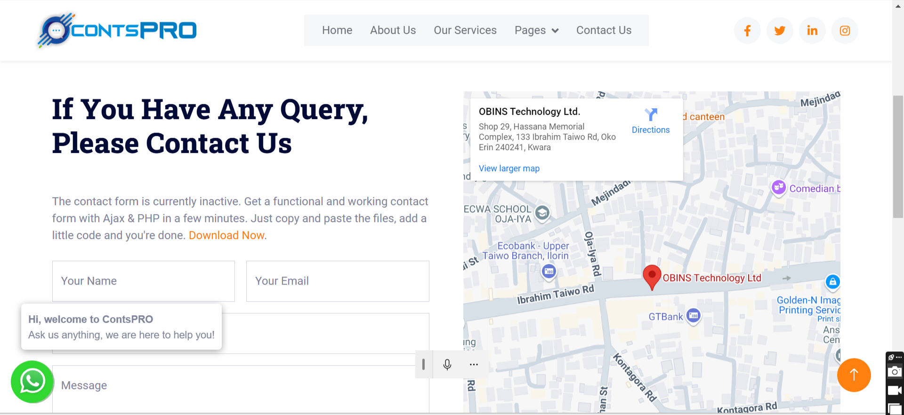This screenshot has width=904, height=415.
Task: Click the Comedian purple marker on map
Action: pos(779,188)
